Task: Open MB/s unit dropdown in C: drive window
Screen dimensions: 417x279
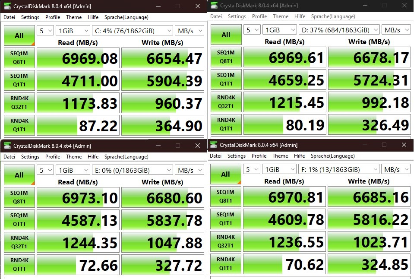Action: (x=190, y=31)
